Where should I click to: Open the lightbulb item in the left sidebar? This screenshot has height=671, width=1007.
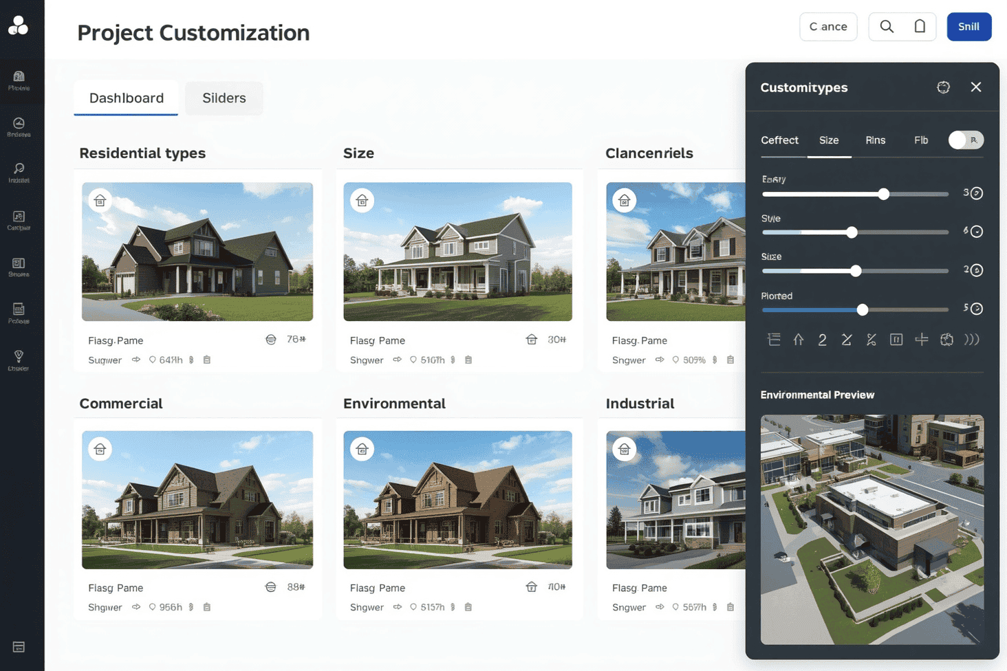pyautogui.click(x=19, y=360)
